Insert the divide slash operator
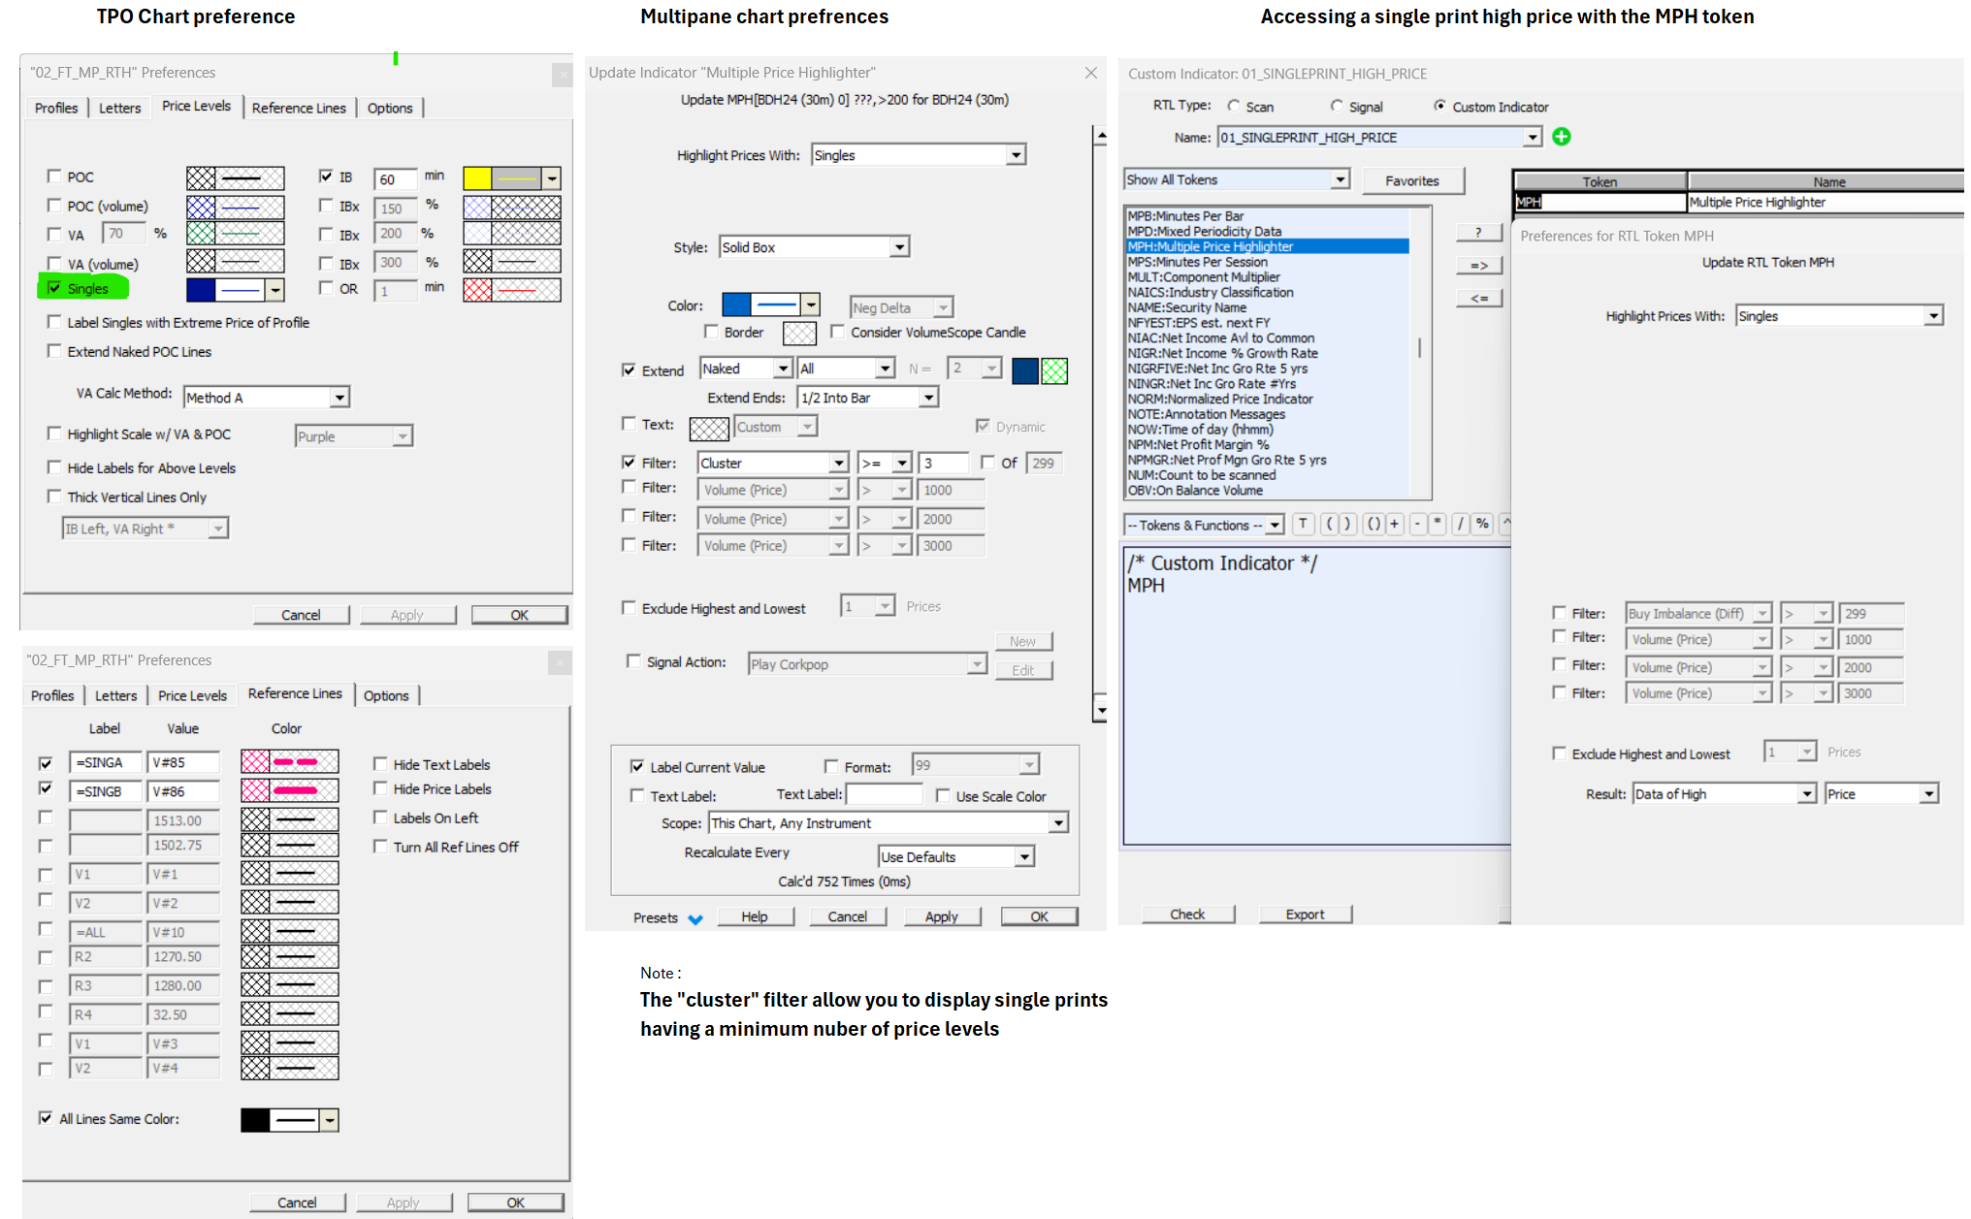The image size is (1971, 1219). tap(1460, 525)
